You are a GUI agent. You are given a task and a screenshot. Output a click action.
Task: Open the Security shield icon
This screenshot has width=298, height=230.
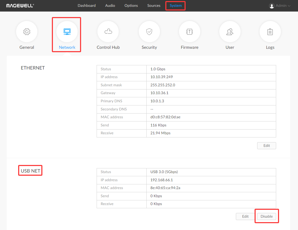149,32
